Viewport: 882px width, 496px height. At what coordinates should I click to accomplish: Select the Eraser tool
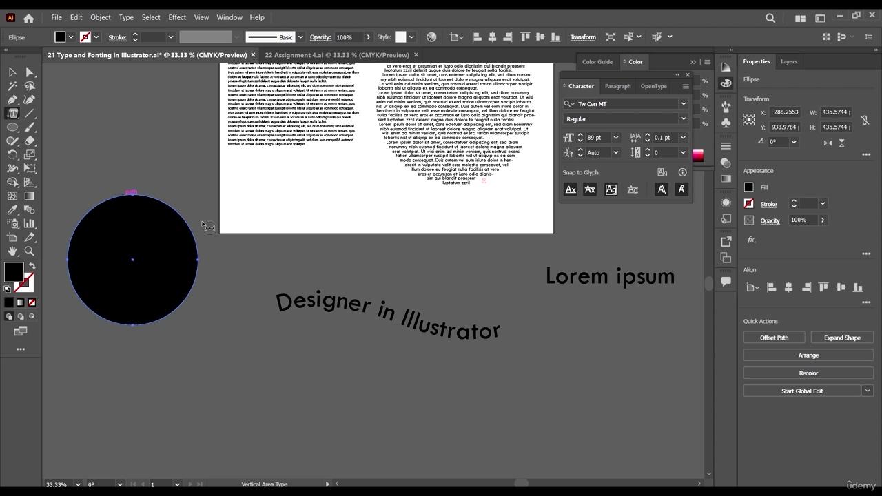coord(30,141)
